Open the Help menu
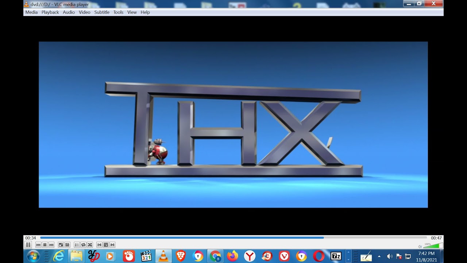 pos(145,12)
